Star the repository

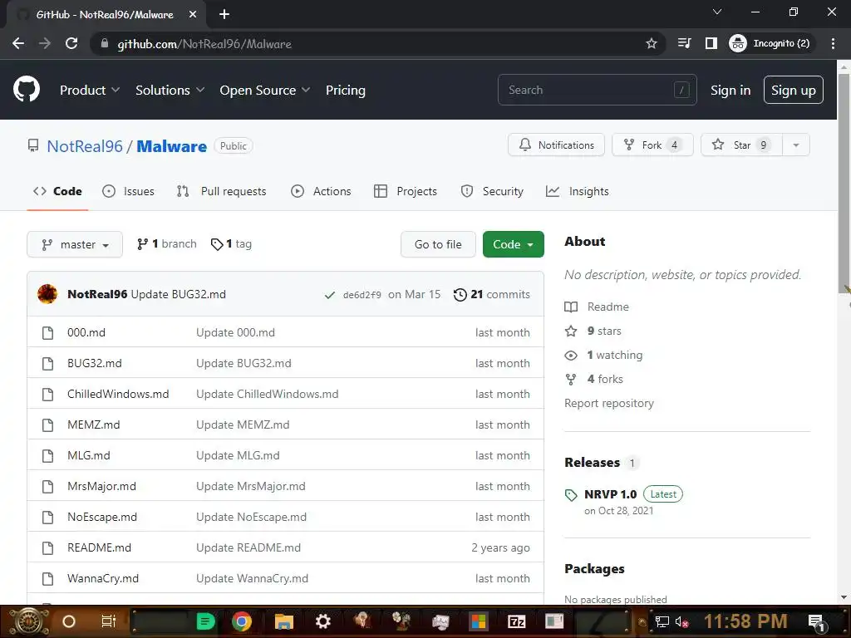click(x=741, y=145)
